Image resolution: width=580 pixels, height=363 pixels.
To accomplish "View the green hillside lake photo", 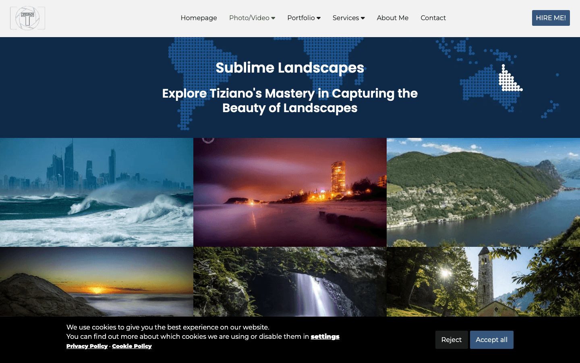I will pos(483,192).
